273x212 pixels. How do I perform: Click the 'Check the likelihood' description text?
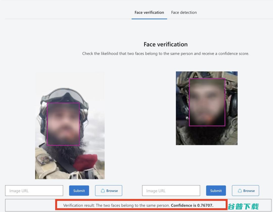tap(166, 54)
